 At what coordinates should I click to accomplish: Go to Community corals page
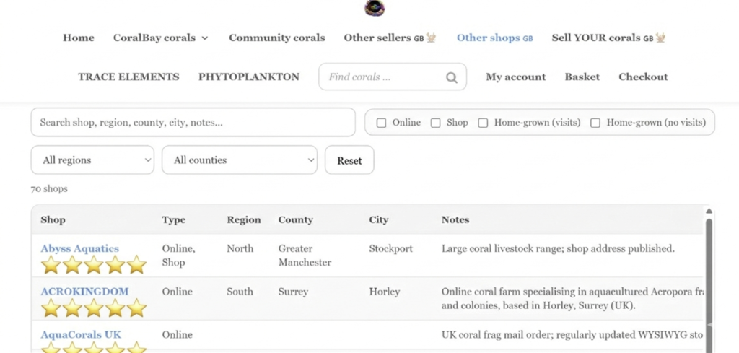click(276, 38)
